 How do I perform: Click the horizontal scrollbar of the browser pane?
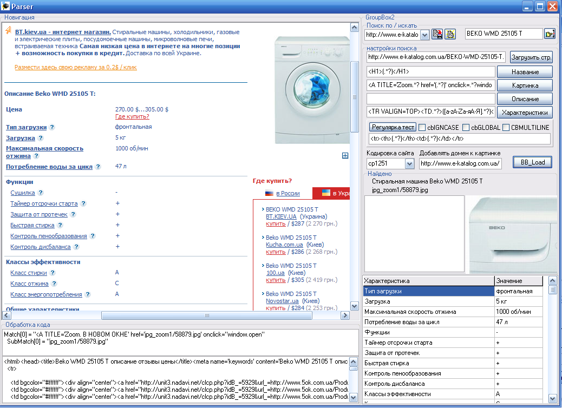(x=206, y=315)
